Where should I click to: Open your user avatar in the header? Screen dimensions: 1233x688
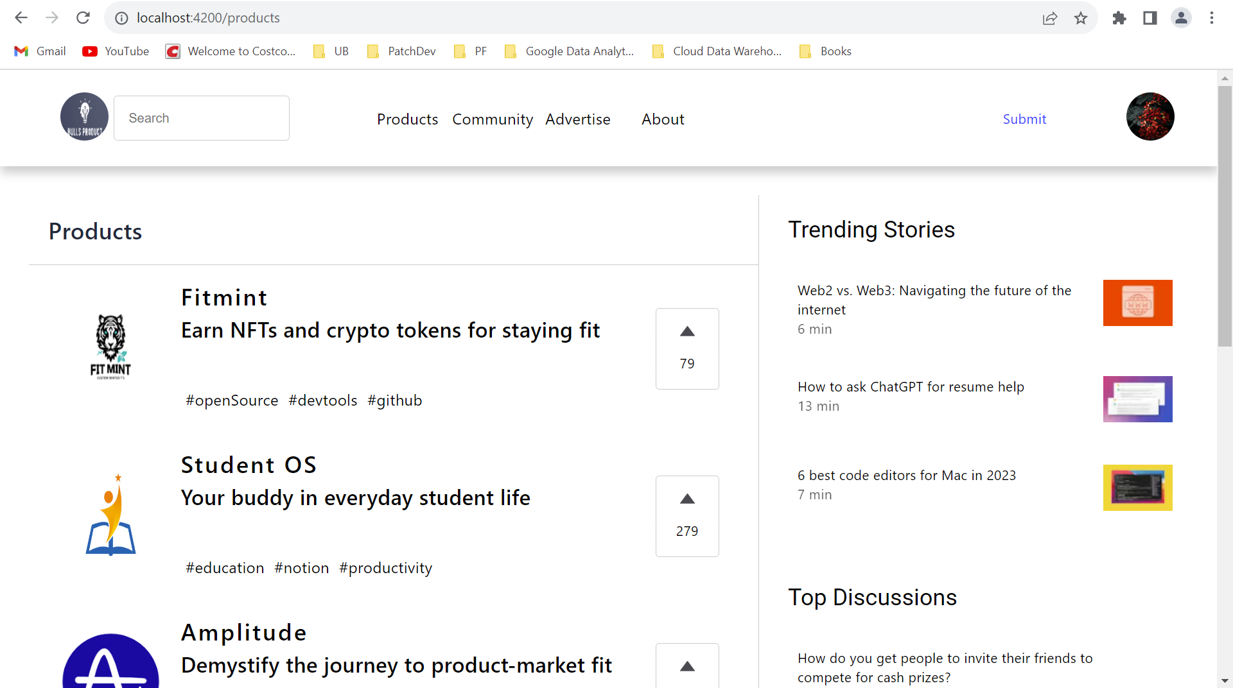point(1150,116)
